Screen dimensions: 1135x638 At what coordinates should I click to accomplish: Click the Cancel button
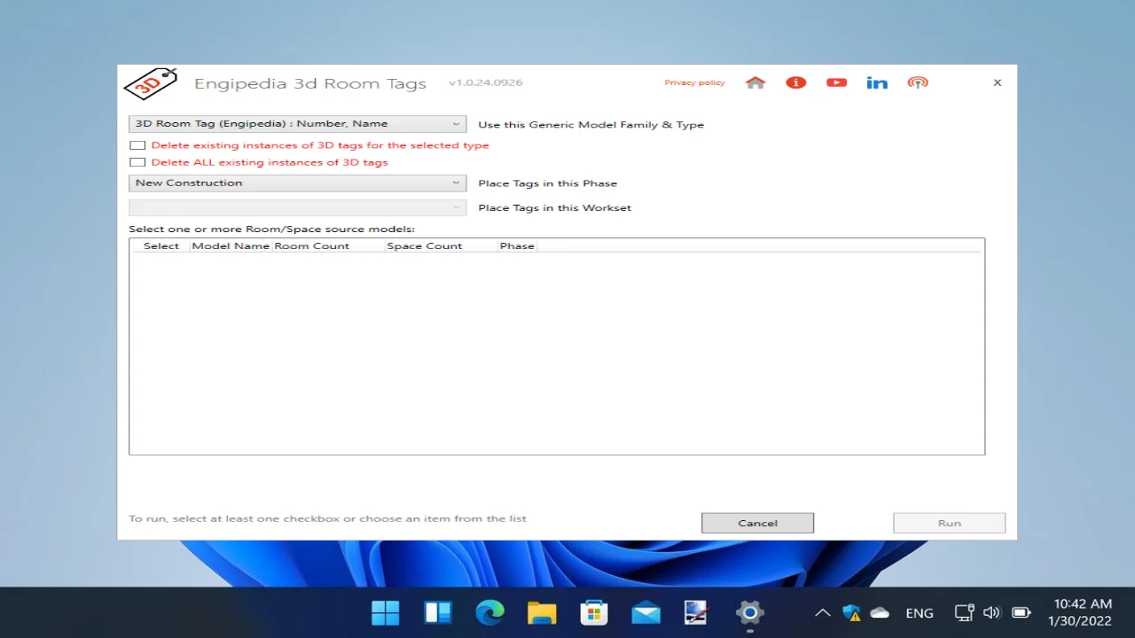(x=757, y=523)
